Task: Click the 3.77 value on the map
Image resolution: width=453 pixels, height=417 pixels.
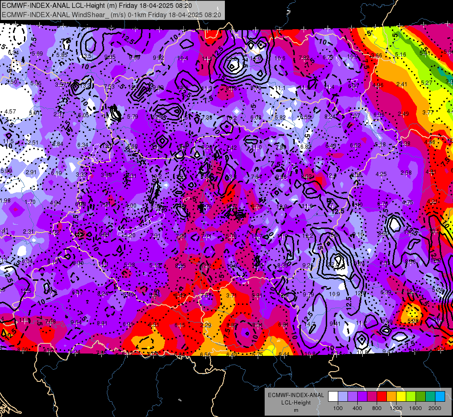Action: [x=428, y=112]
